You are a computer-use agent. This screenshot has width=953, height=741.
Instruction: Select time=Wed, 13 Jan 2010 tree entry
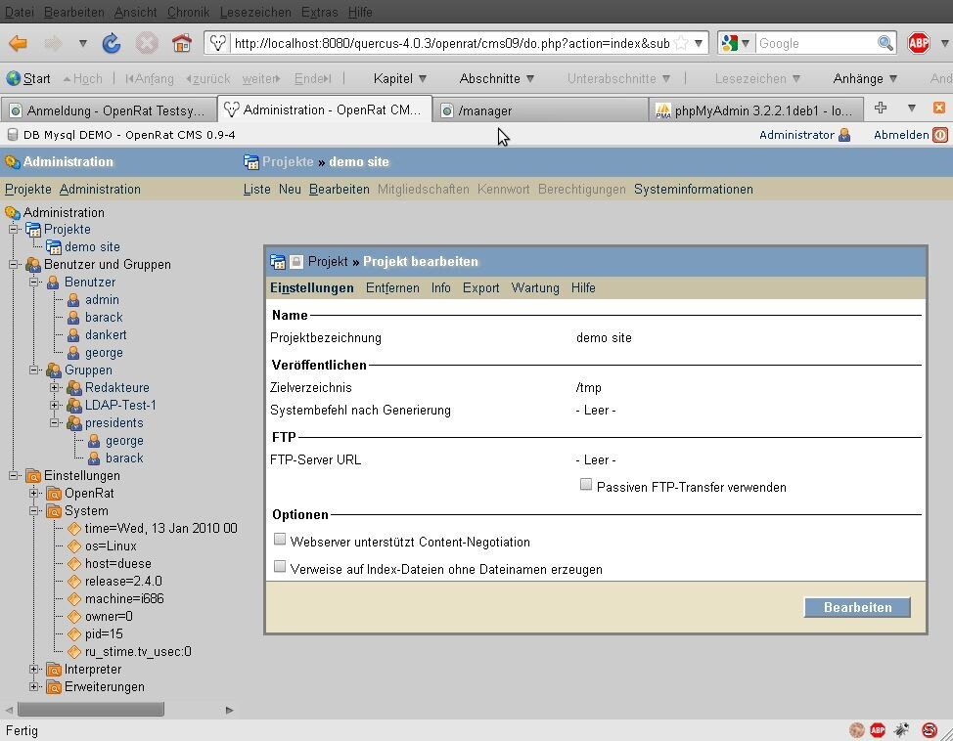[x=161, y=529]
